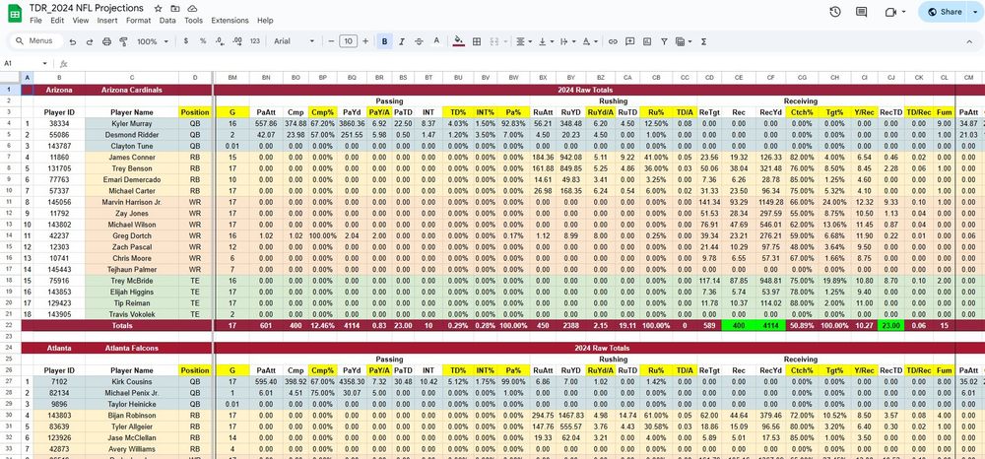
Task: Open the 123 number formats menu
Action: [254, 41]
